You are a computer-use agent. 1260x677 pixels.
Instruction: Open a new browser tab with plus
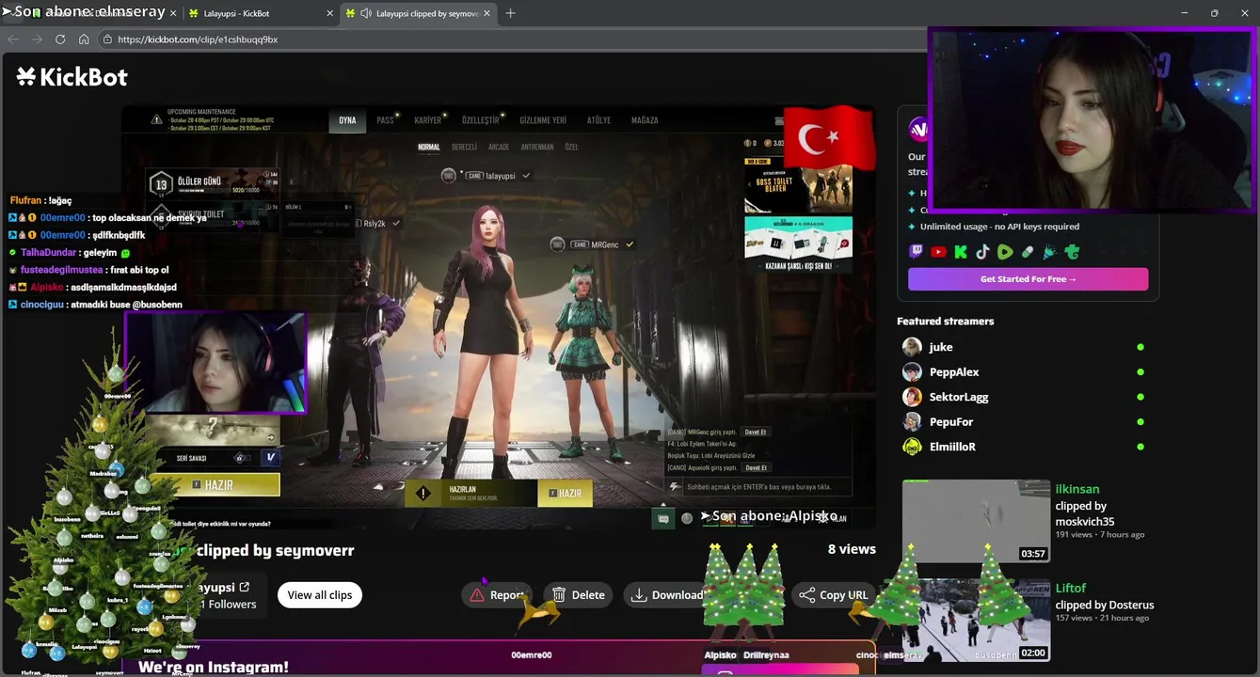(x=510, y=13)
